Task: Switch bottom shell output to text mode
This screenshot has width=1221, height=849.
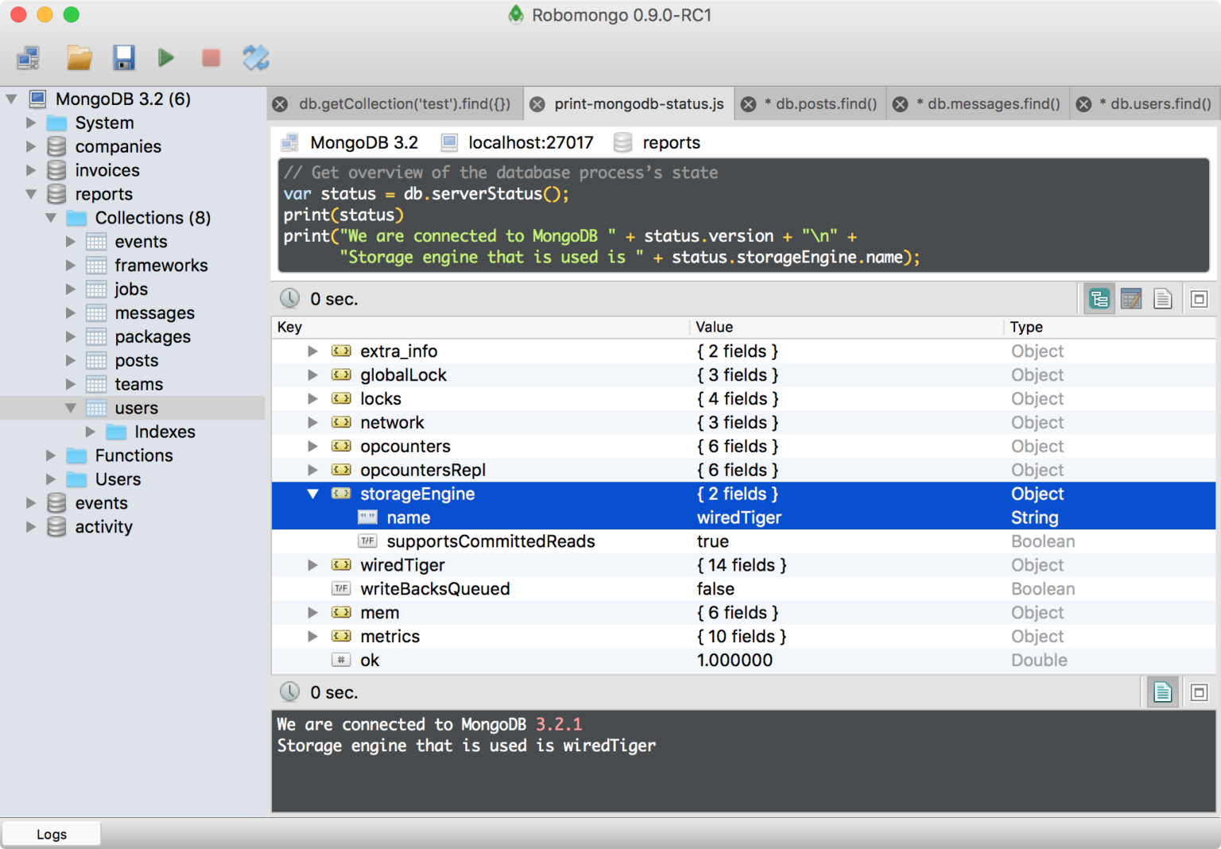Action: (x=1162, y=692)
